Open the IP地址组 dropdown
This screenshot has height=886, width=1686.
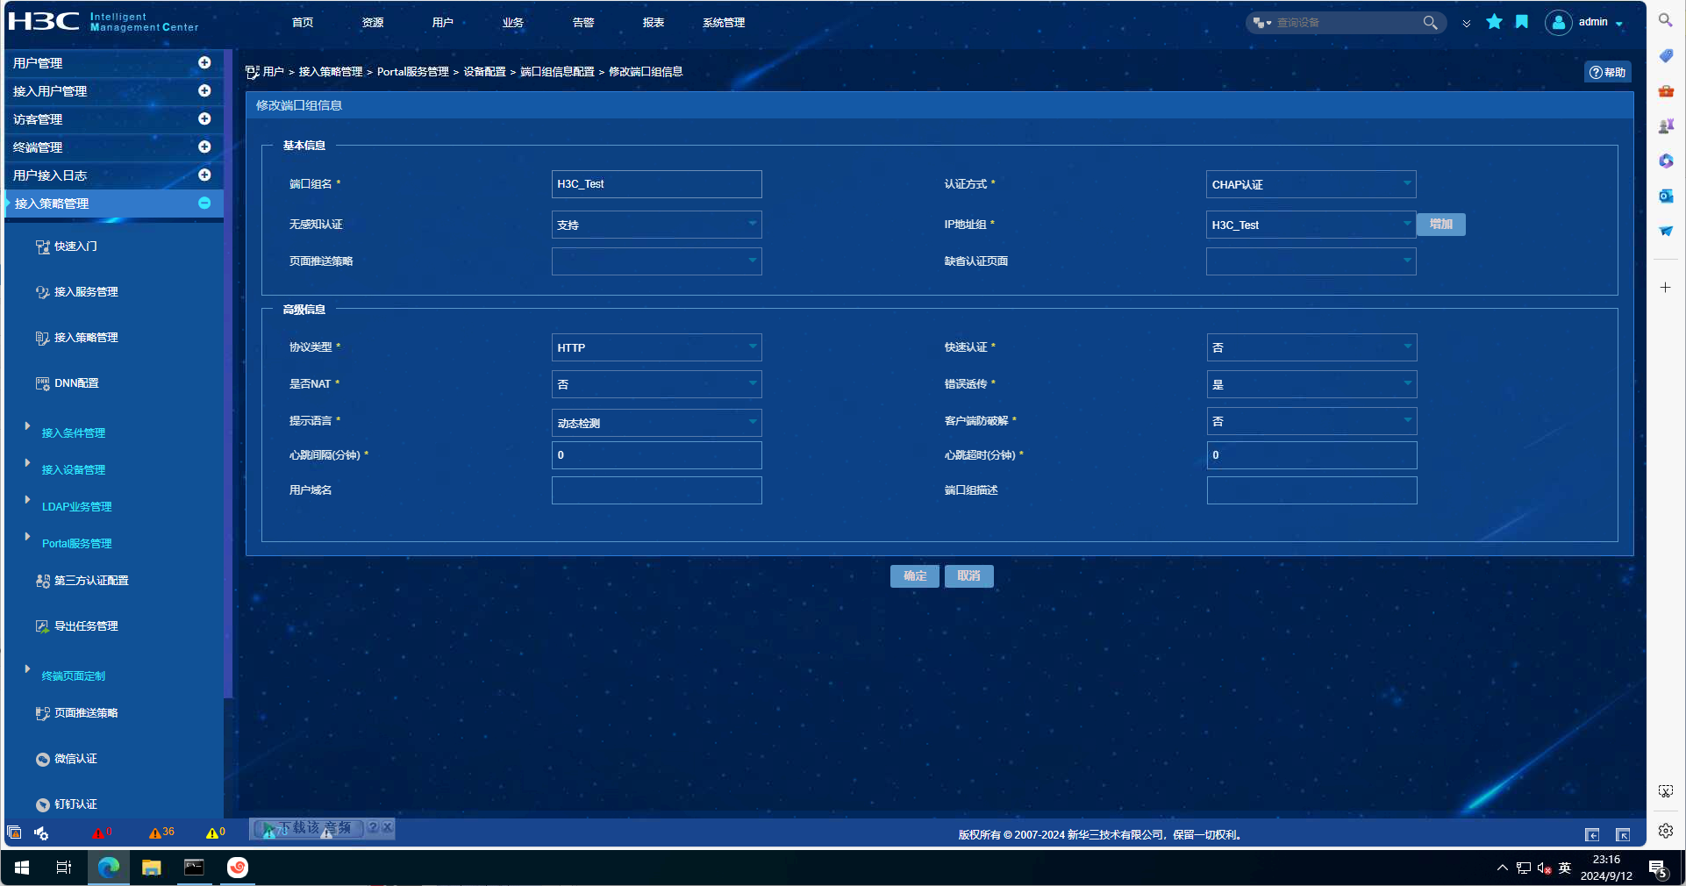click(1311, 225)
